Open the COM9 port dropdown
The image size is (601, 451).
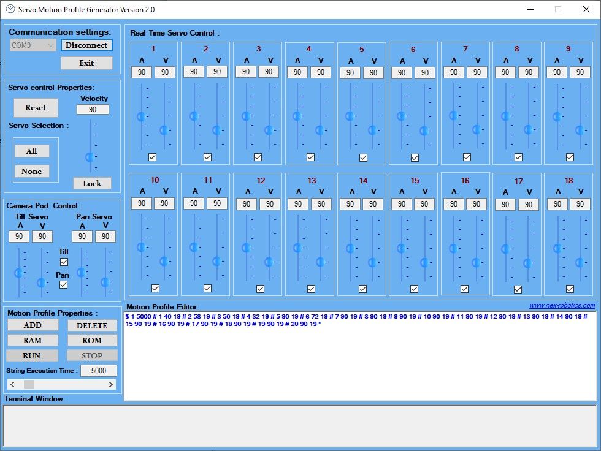(x=33, y=45)
